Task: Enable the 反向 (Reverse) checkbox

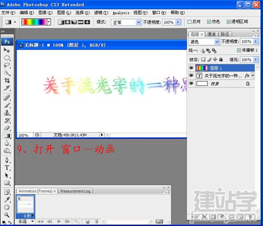Action: coord(189,22)
